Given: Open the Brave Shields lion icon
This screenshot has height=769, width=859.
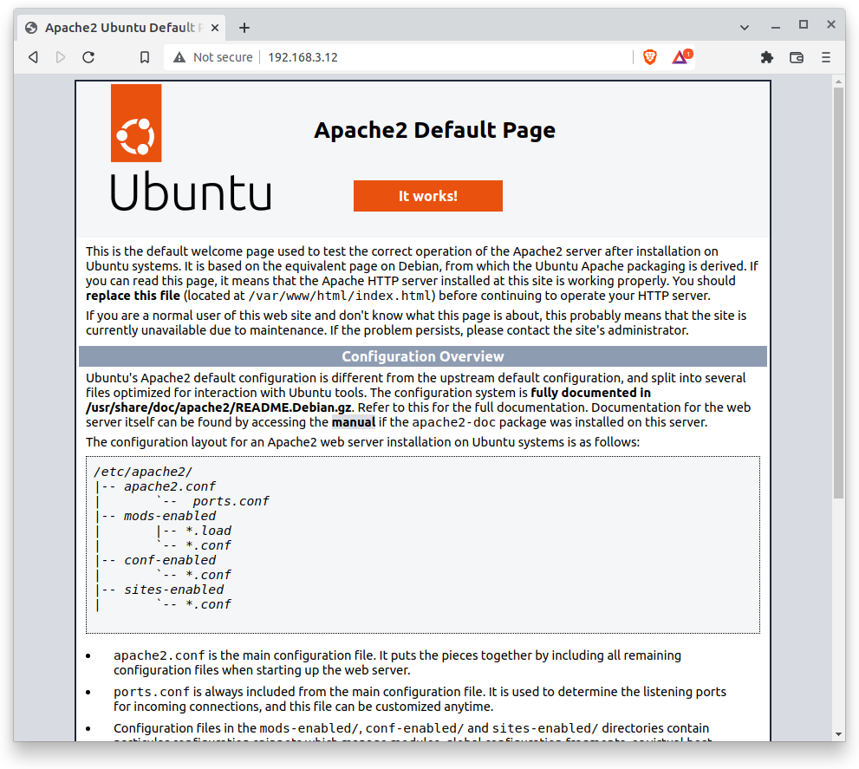Looking at the screenshot, I should (650, 57).
